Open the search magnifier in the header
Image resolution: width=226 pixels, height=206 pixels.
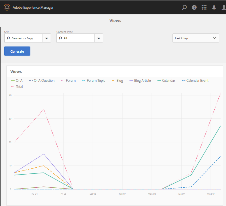coord(184,7)
